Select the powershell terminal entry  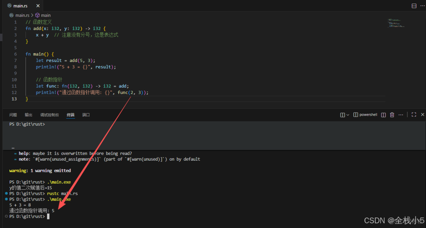(x=365, y=115)
